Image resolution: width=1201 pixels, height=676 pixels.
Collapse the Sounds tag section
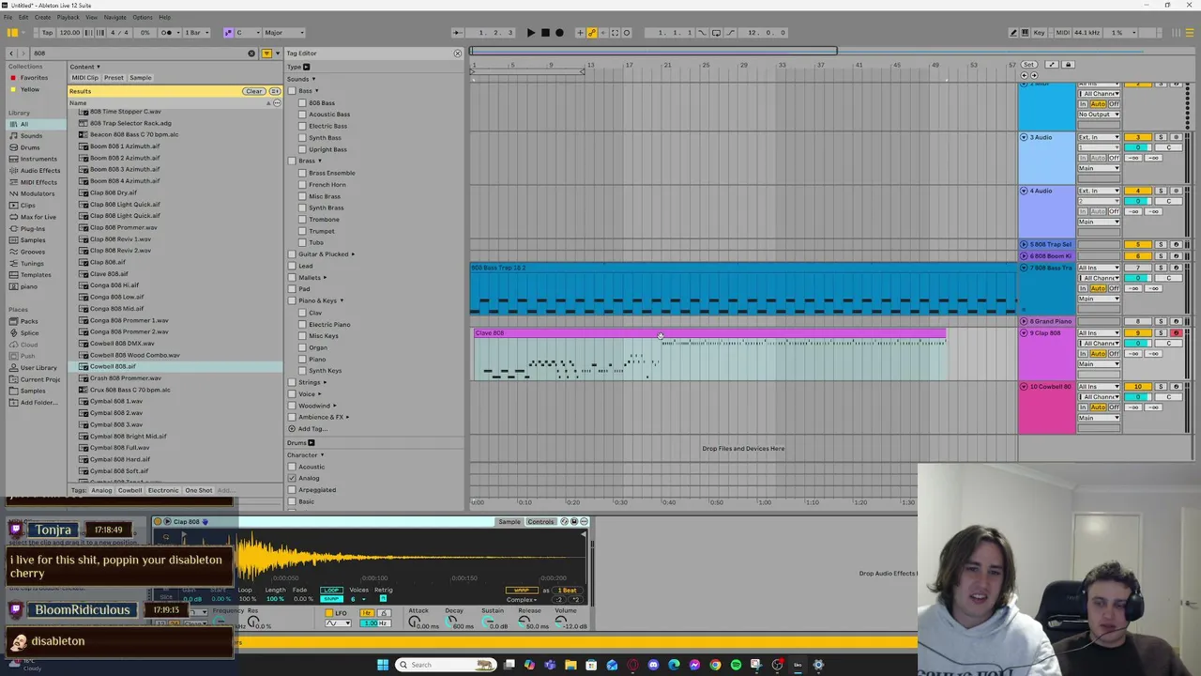313,79
